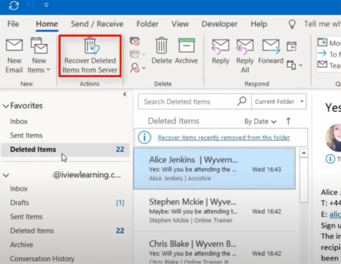Click the Archive button
Screen dimensions: 341x264
186,51
